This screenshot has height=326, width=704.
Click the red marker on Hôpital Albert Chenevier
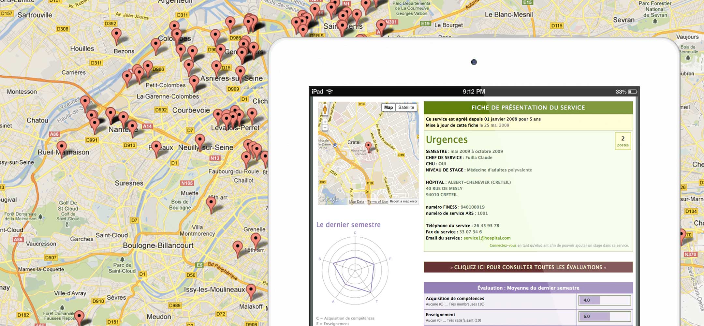(368, 147)
